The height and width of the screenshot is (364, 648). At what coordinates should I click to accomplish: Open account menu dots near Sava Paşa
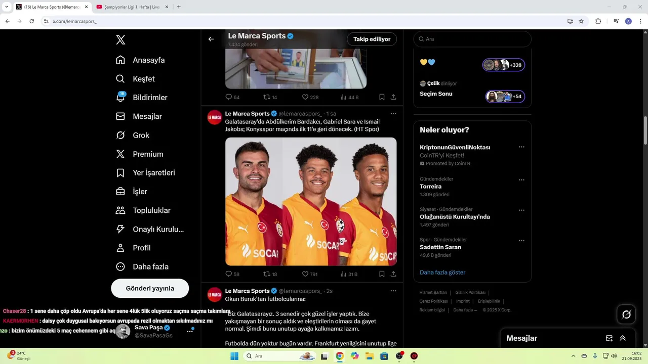[x=190, y=331]
